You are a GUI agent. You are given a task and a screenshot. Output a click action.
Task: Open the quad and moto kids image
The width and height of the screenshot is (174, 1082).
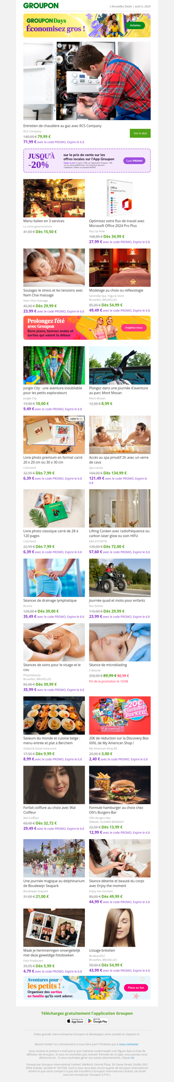(120, 578)
